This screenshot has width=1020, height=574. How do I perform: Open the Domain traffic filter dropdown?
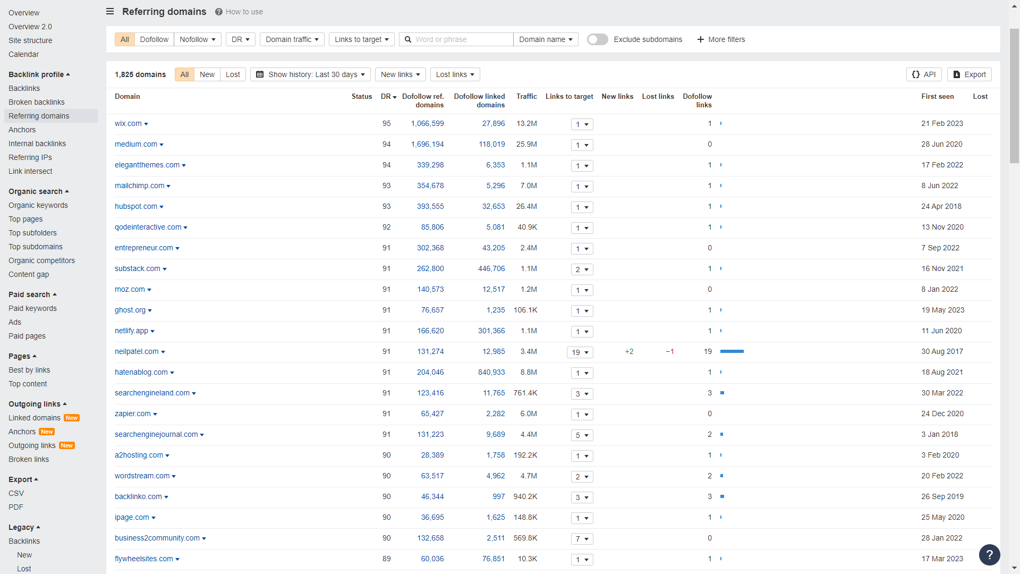[292, 39]
